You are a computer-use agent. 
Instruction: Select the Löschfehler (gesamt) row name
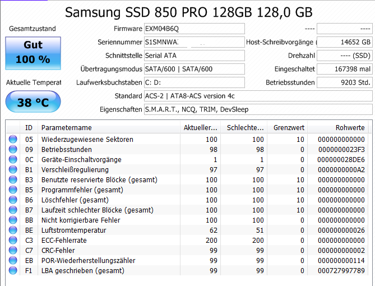[x=75, y=200]
